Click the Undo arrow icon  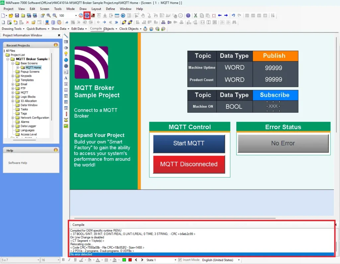pyautogui.click(x=233, y=16)
